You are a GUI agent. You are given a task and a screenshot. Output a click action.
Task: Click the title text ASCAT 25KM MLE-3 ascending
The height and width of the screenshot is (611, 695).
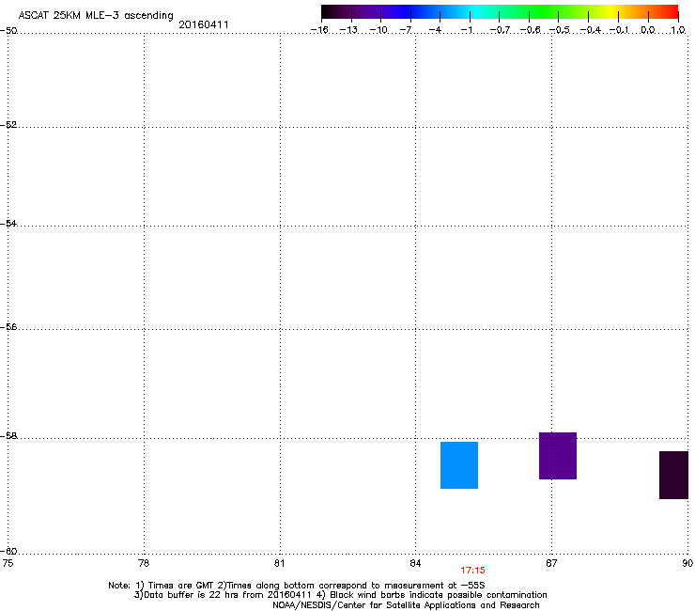(96, 16)
